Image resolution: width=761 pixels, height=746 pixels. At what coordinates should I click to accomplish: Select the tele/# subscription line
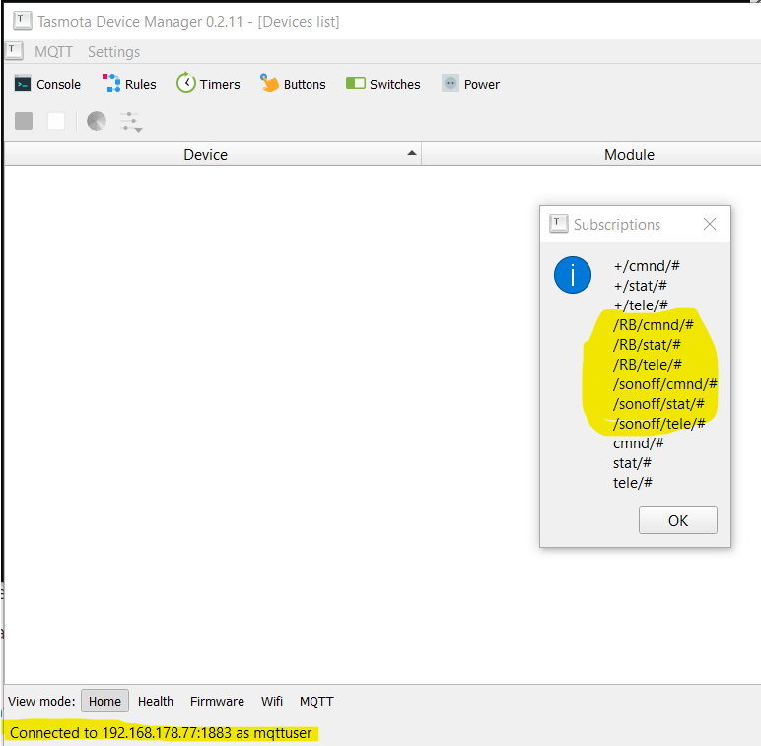pyautogui.click(x=633, y=483)
